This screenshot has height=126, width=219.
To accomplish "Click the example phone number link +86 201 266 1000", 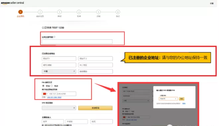I will pyautogui.click(x=54, y=97).
